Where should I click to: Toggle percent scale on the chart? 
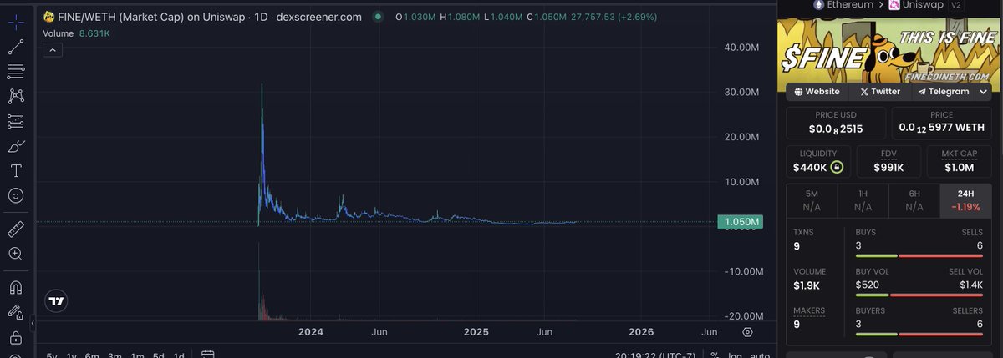[x=715, y=354]
